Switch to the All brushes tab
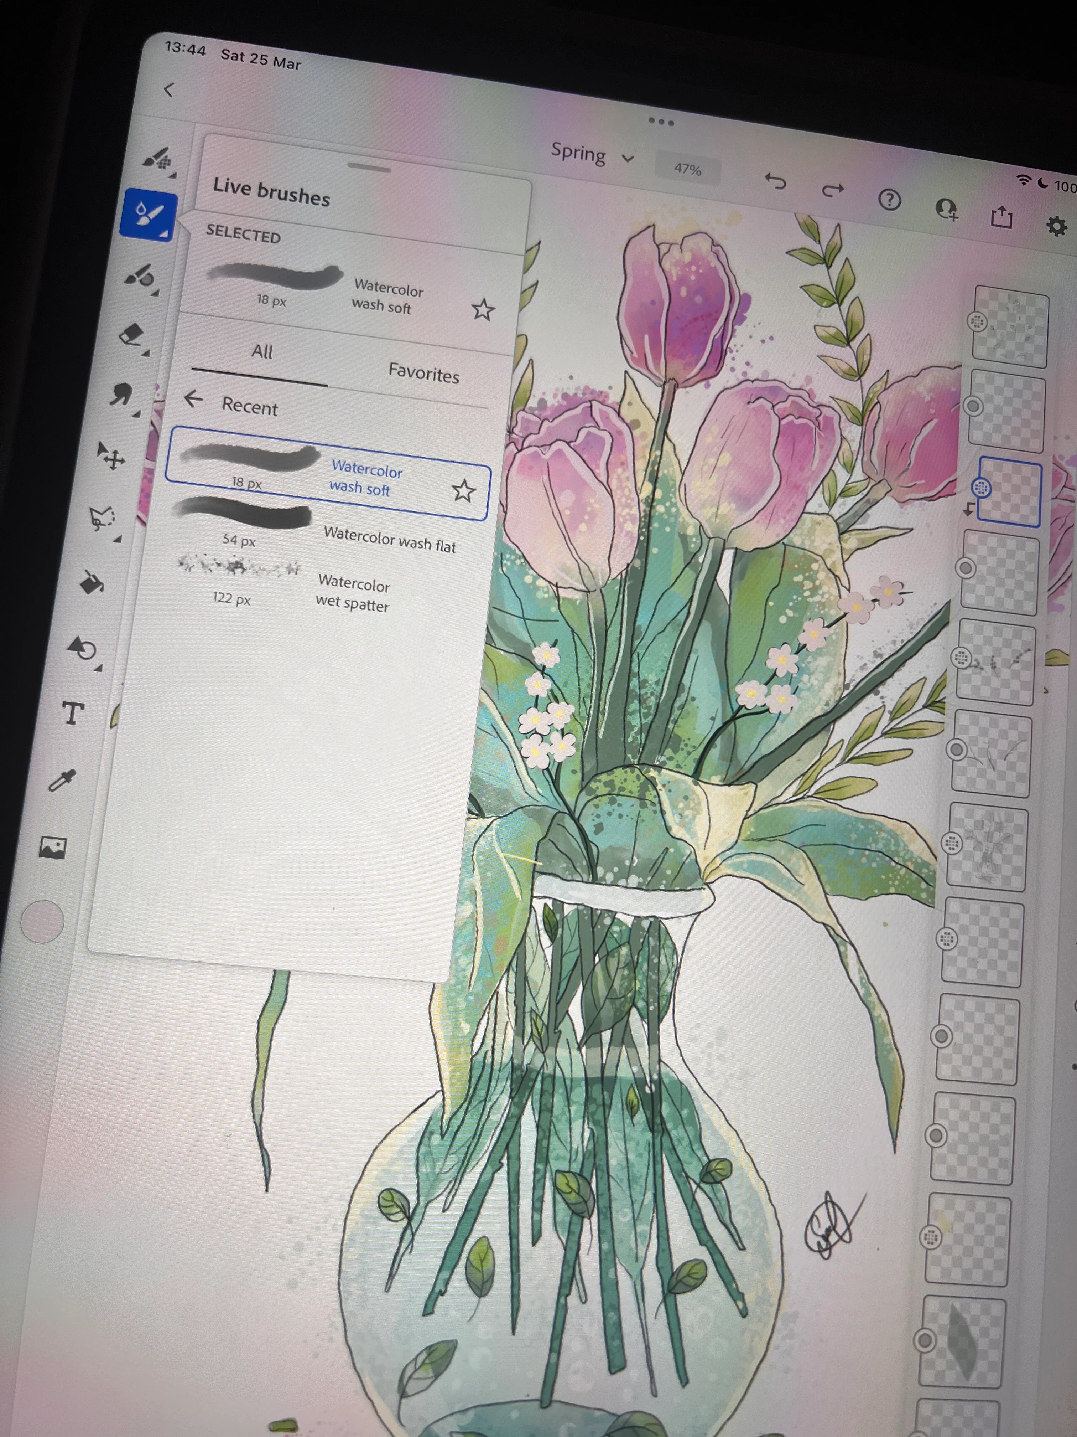Image resolution: width=1077 pixels, height=1437 pixels. pyautogui.click(x=262, y=351)
